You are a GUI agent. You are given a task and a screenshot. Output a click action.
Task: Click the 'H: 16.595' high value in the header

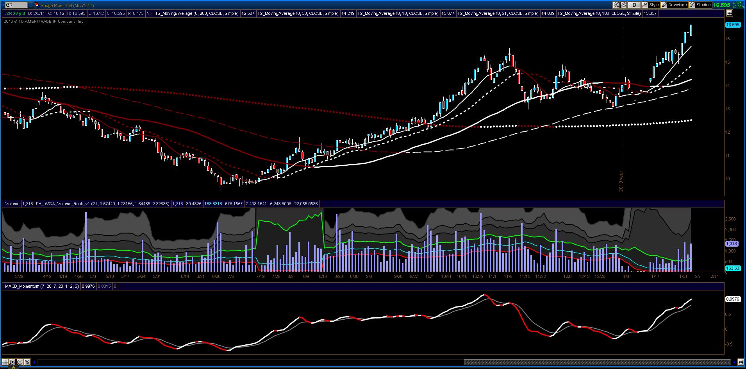click(76, 13)
